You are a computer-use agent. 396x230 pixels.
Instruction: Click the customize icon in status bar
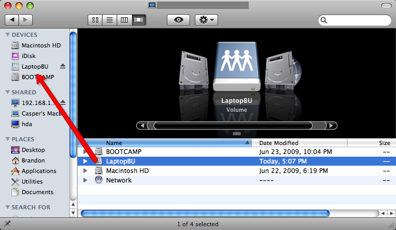[x=7, y=224]
